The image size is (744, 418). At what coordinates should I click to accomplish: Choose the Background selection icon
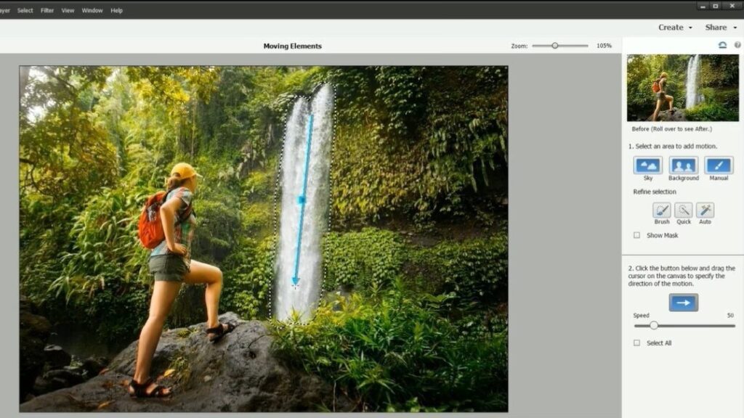pyautogui.click(x=683, y=165)
